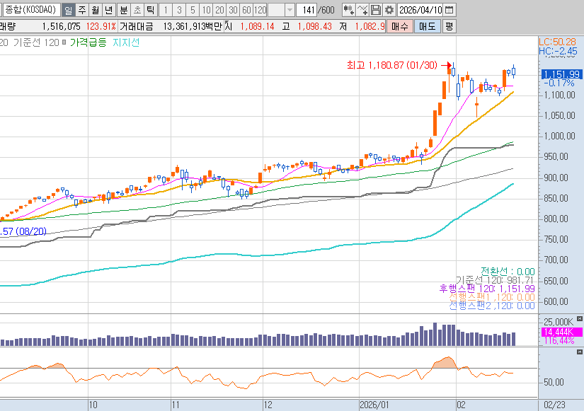584x411 pixels.
Task: Click the volume tag 14,444K
Action: (561, 332)
